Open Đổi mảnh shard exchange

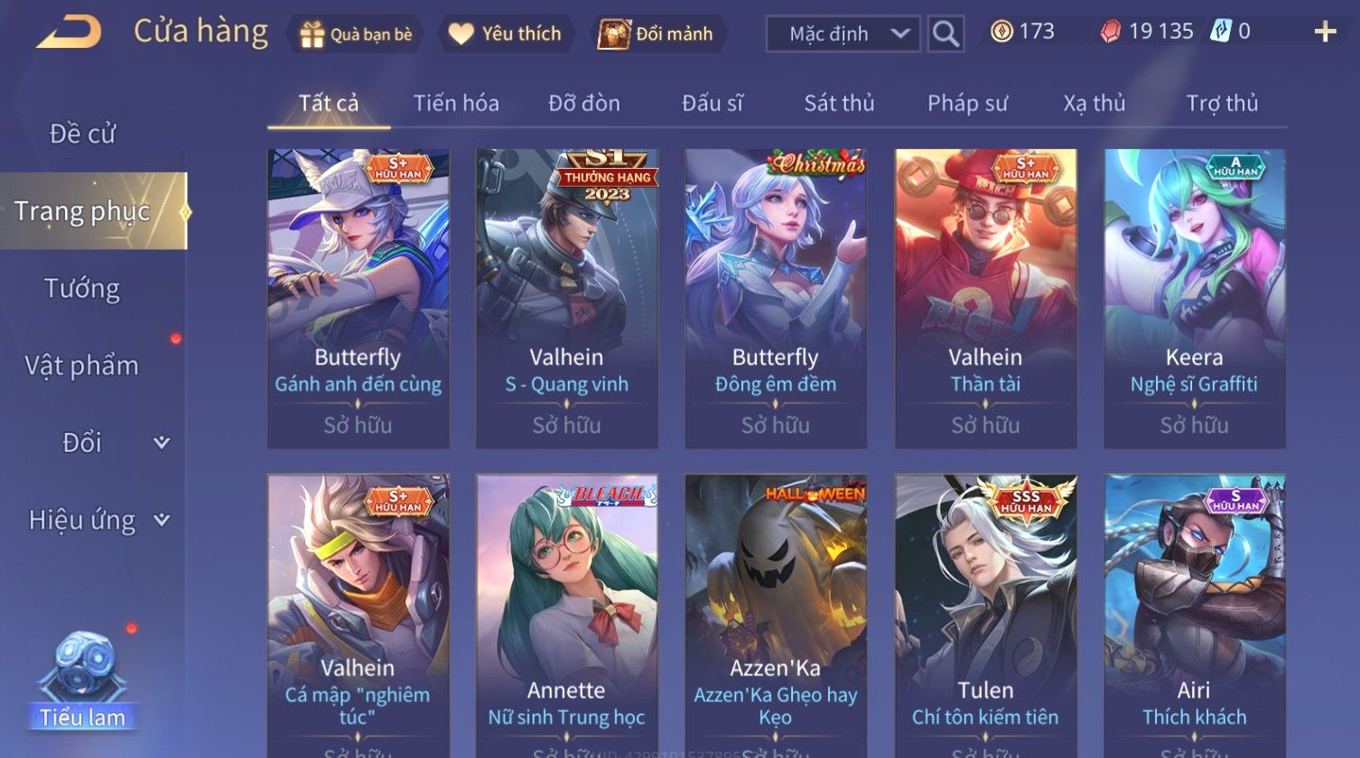point(657,34)
